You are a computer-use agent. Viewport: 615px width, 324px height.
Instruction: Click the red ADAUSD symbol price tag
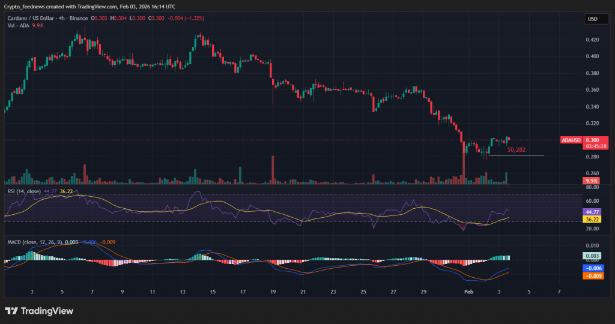tap(571, 140)
